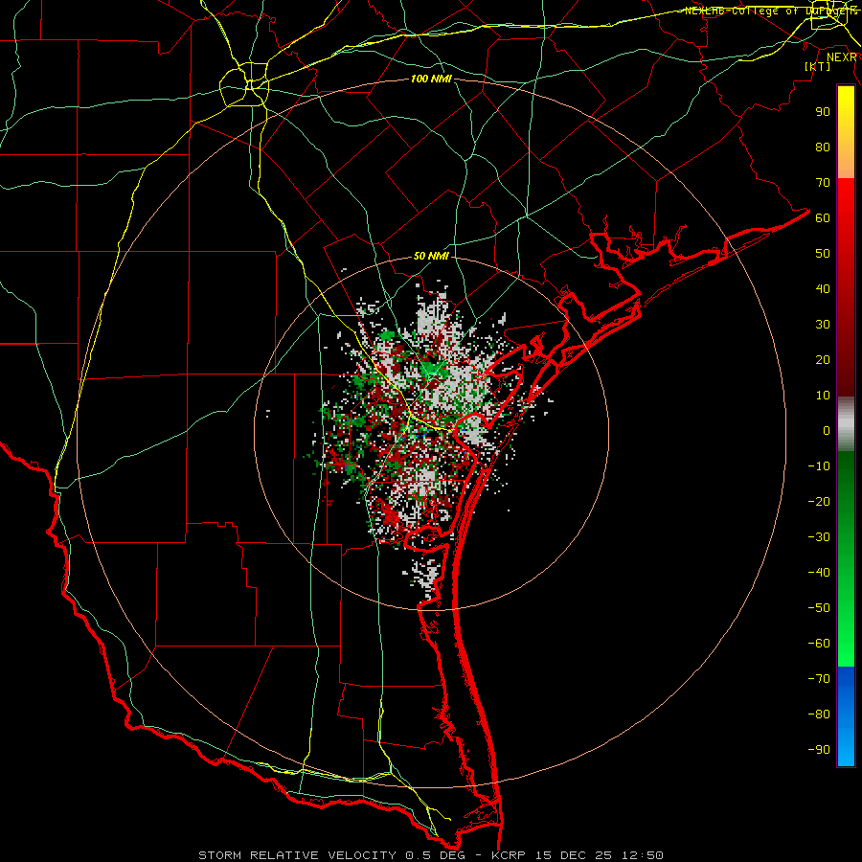Click the "NEXR" label at top right
This screenshot has width=862, height=862.
point(842,57)
